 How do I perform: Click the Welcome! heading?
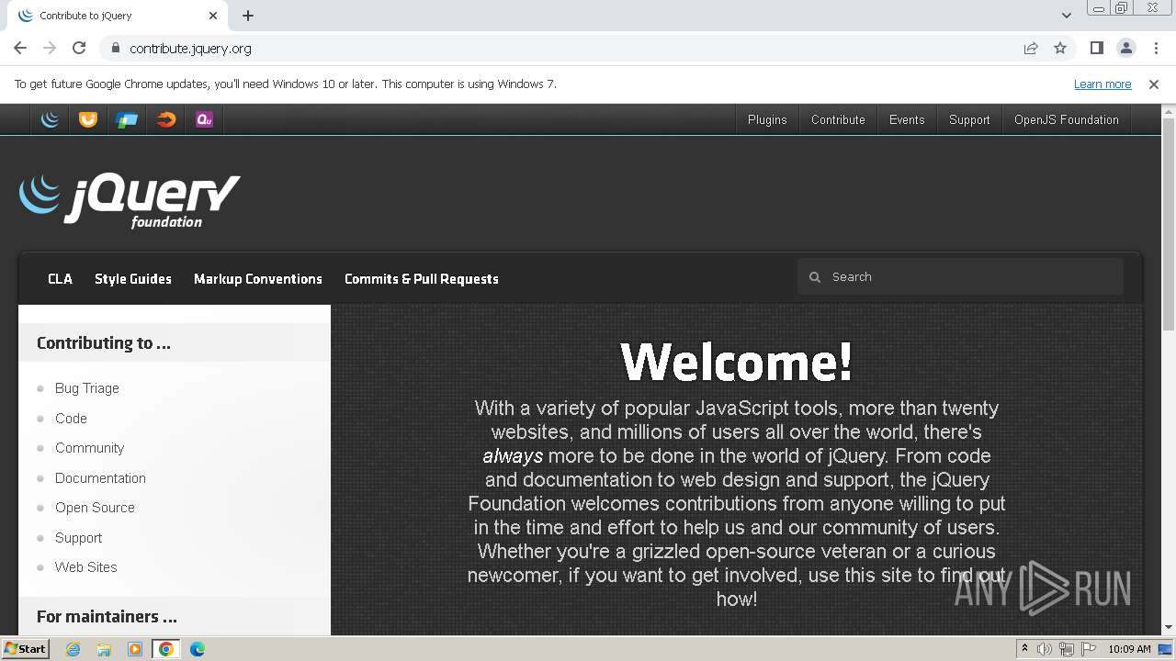click(x=737, y=362)
